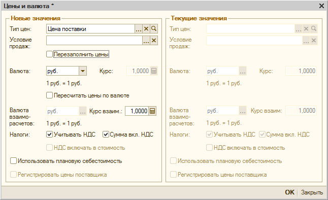Open the Валюта взаиморасчетов ellipsis

coord(83,111)
